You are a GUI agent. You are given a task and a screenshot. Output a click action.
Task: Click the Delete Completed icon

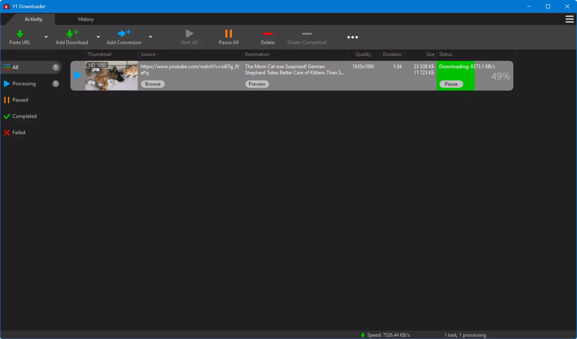[x=307, y=34]
